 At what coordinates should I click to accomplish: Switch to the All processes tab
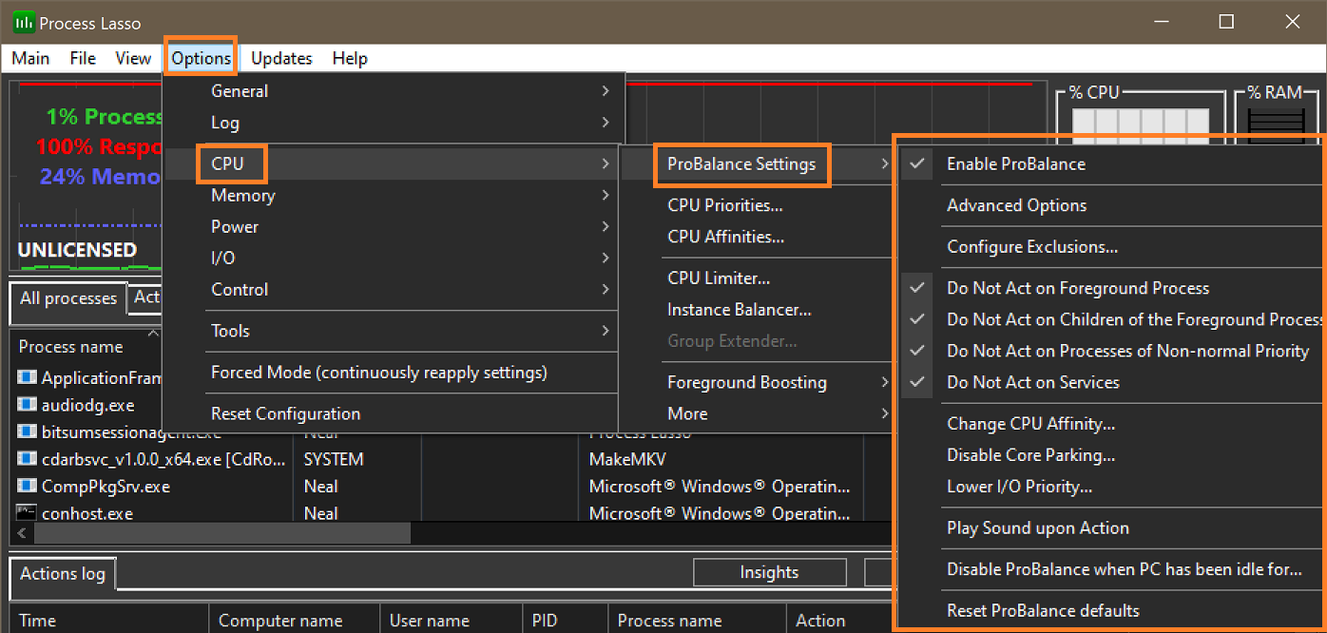pos(68,298)
